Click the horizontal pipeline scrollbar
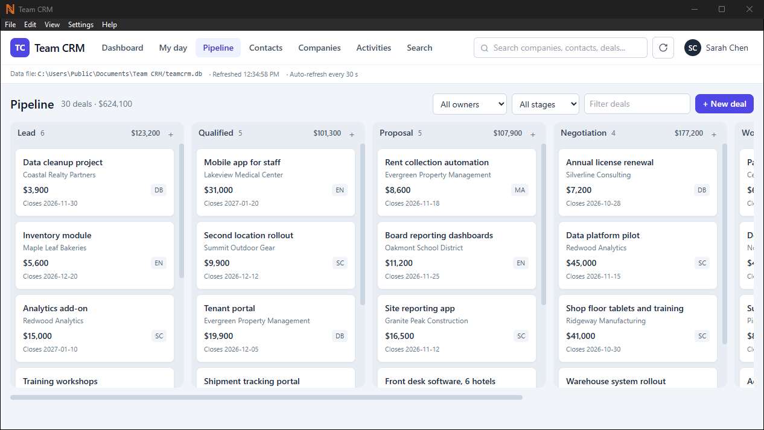Image resolution: width=764 pixels, height=430 pixels. click(266, 397)
